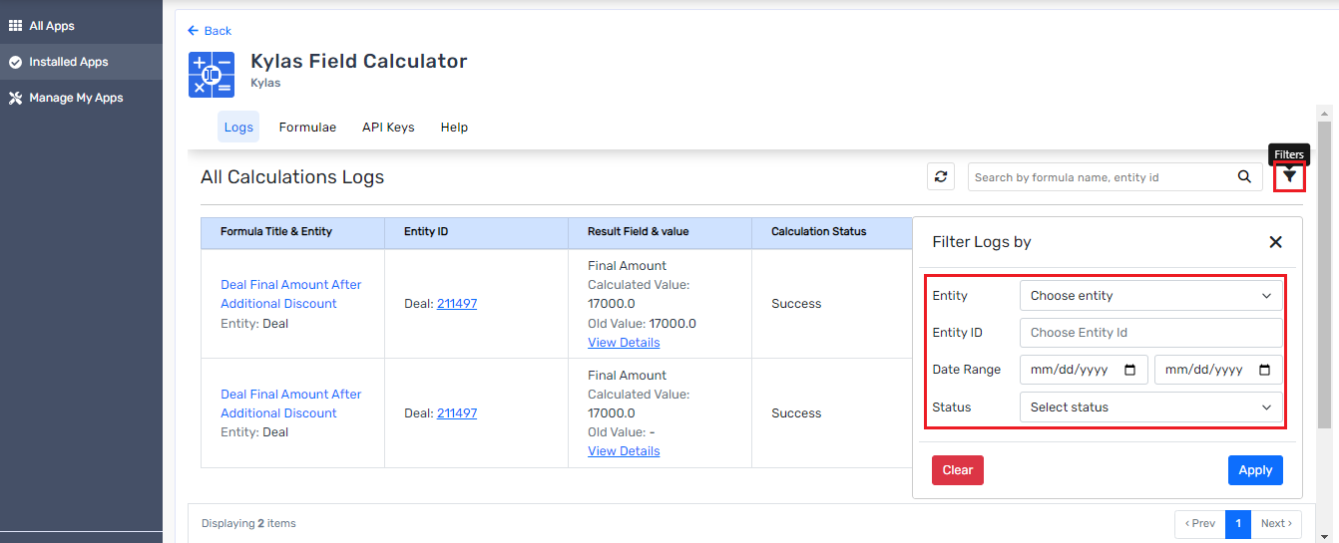1339x543 pixels.
Task: Click the Filters funnel icon
Action: point(1290,176)
